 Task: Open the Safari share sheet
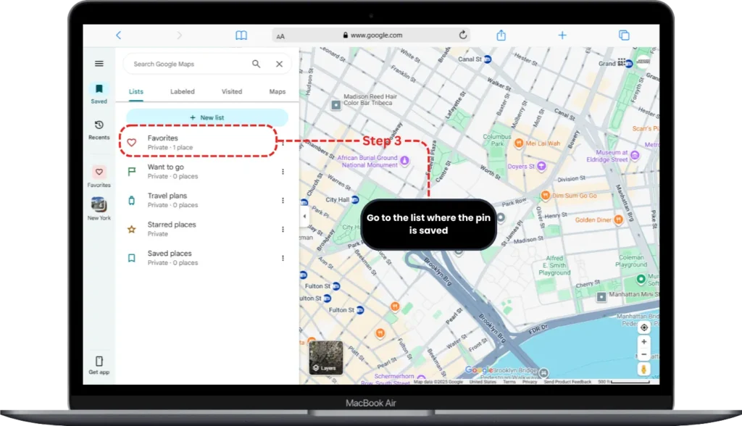501,34
